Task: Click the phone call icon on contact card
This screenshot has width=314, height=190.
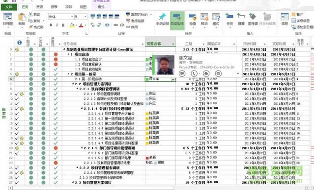Action: [x=194, y=73]
